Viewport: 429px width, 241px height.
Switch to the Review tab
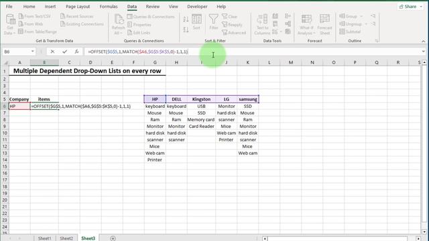[153, 6]
